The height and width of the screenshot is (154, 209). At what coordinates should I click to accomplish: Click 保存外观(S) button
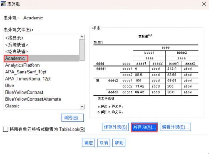[x=116, y=127]
